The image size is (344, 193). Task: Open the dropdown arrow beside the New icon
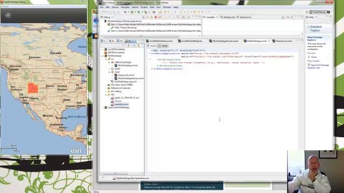point(106,12)
